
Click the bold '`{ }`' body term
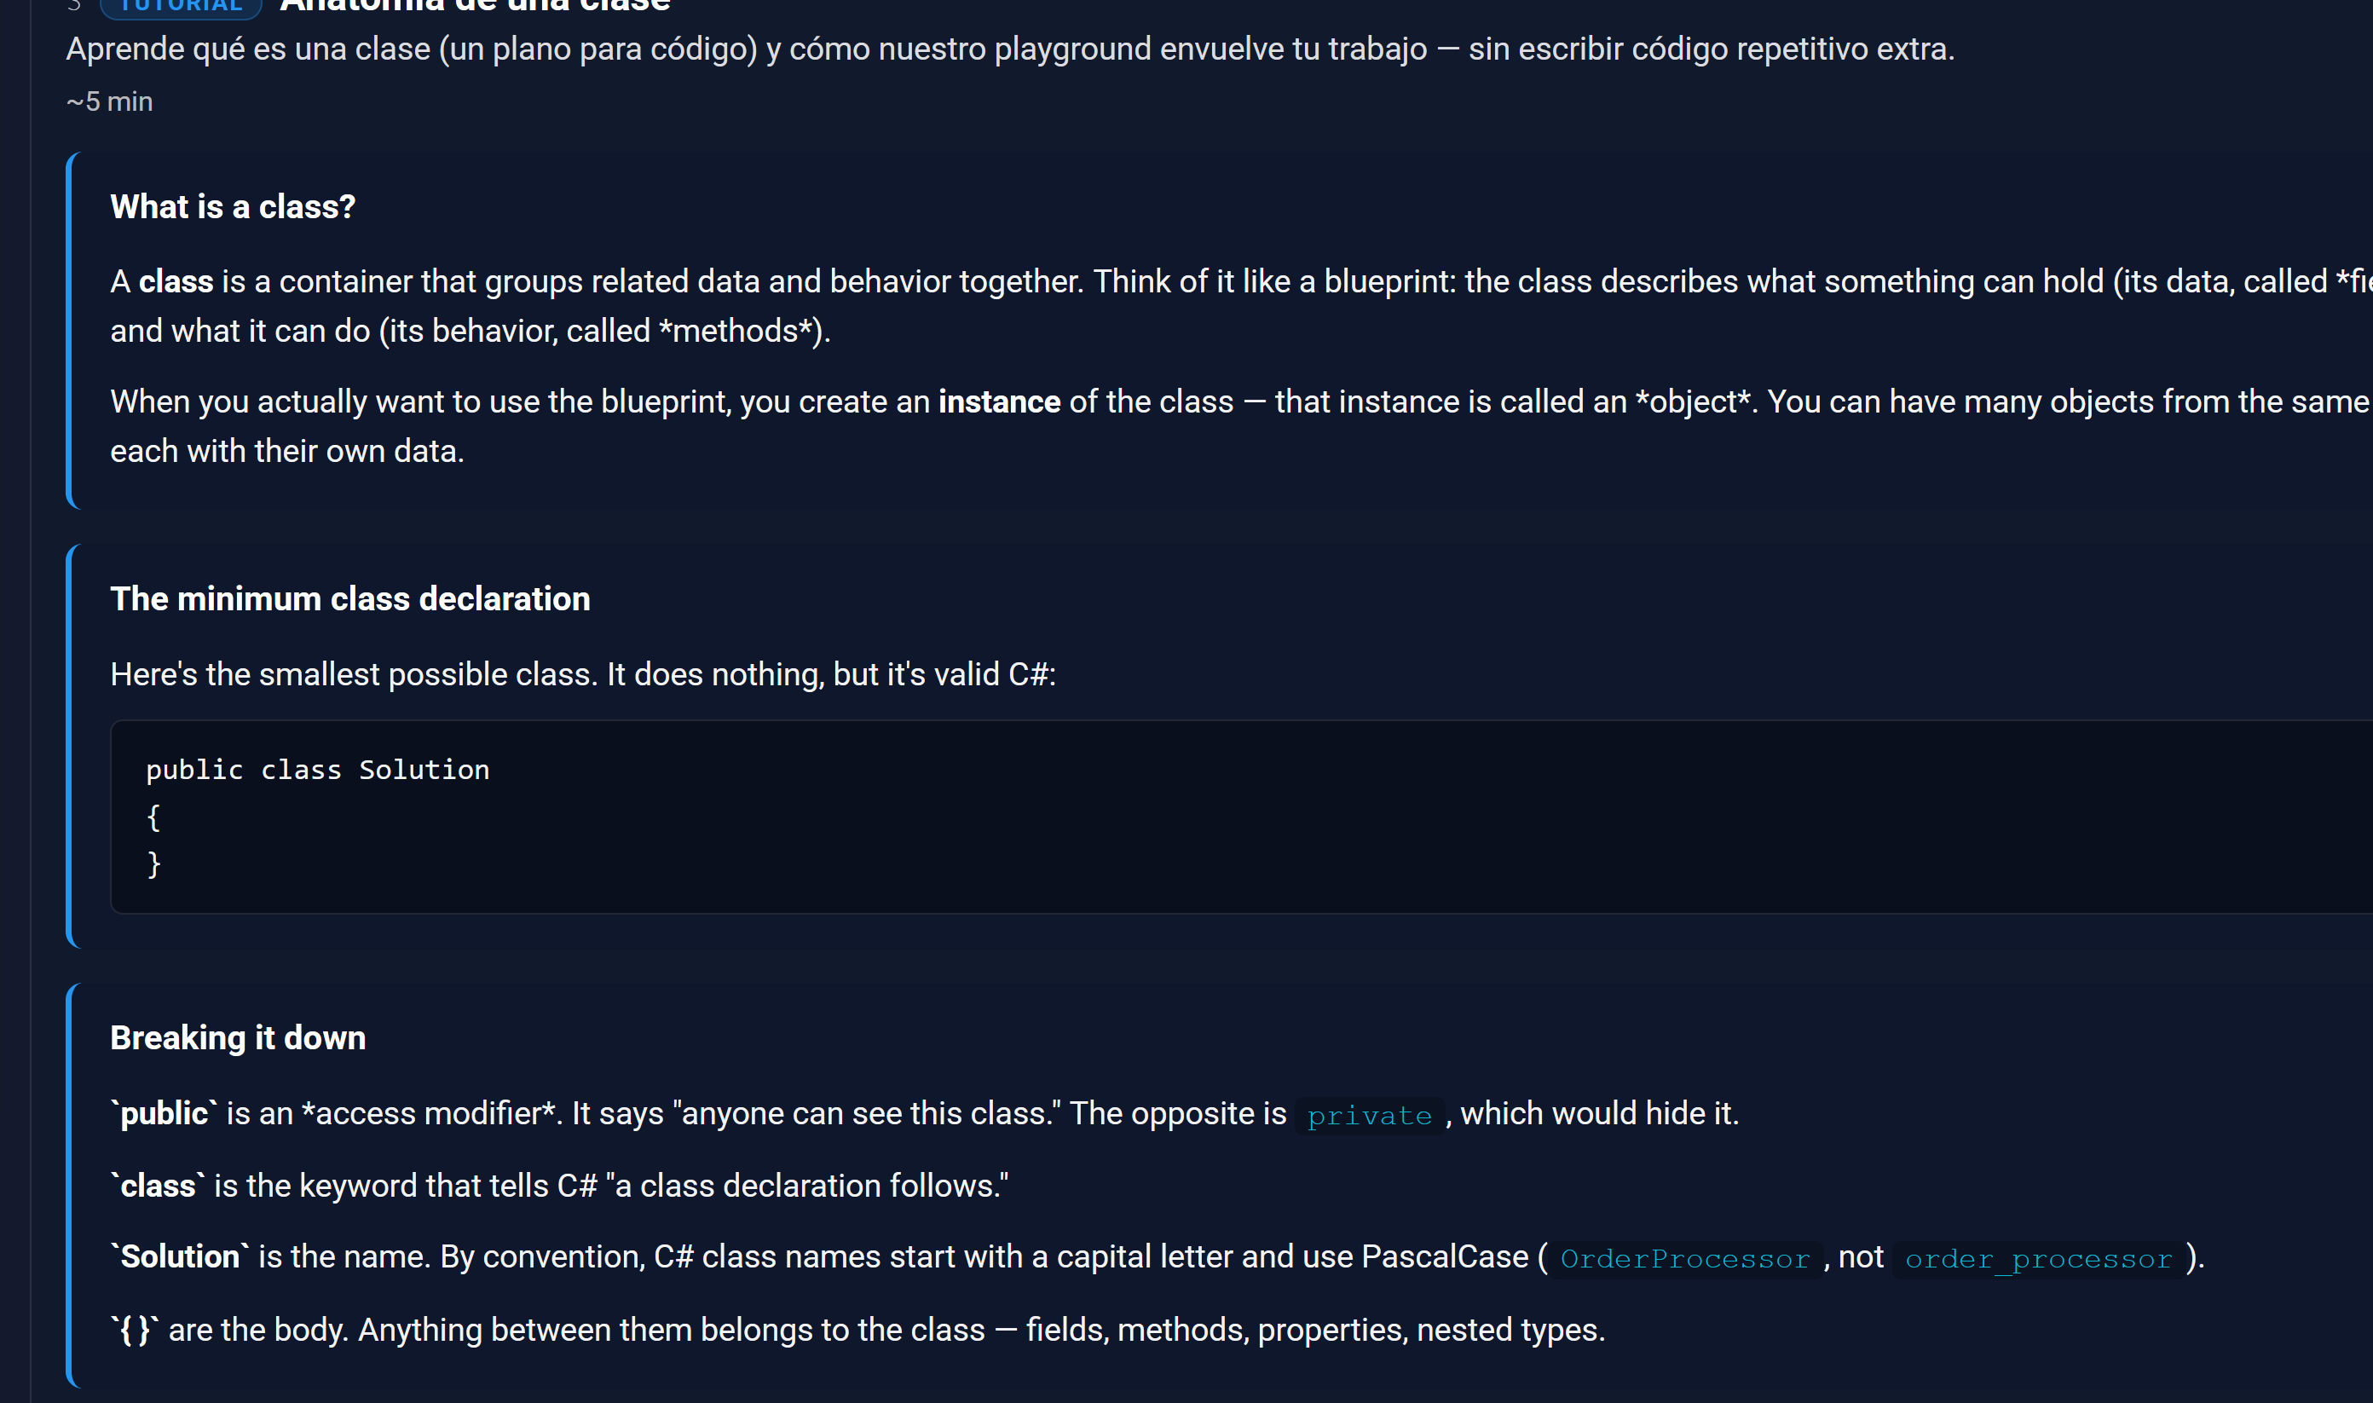coord(136,1329)
